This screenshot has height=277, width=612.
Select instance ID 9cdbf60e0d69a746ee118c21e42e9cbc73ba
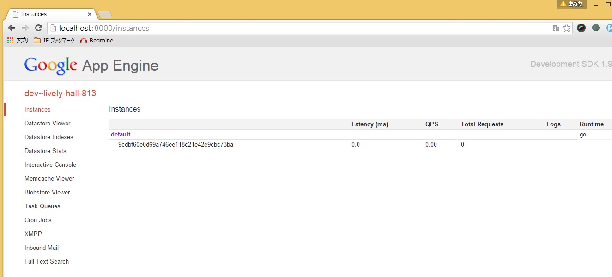click(x=176, y=145)
